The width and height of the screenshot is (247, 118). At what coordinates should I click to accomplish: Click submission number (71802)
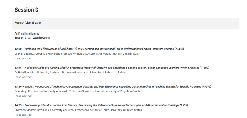pos(204,68)
